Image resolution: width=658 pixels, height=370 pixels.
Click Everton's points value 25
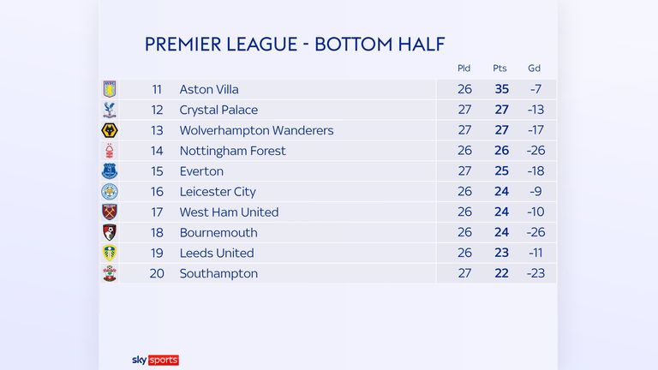(x=501, y=171)
